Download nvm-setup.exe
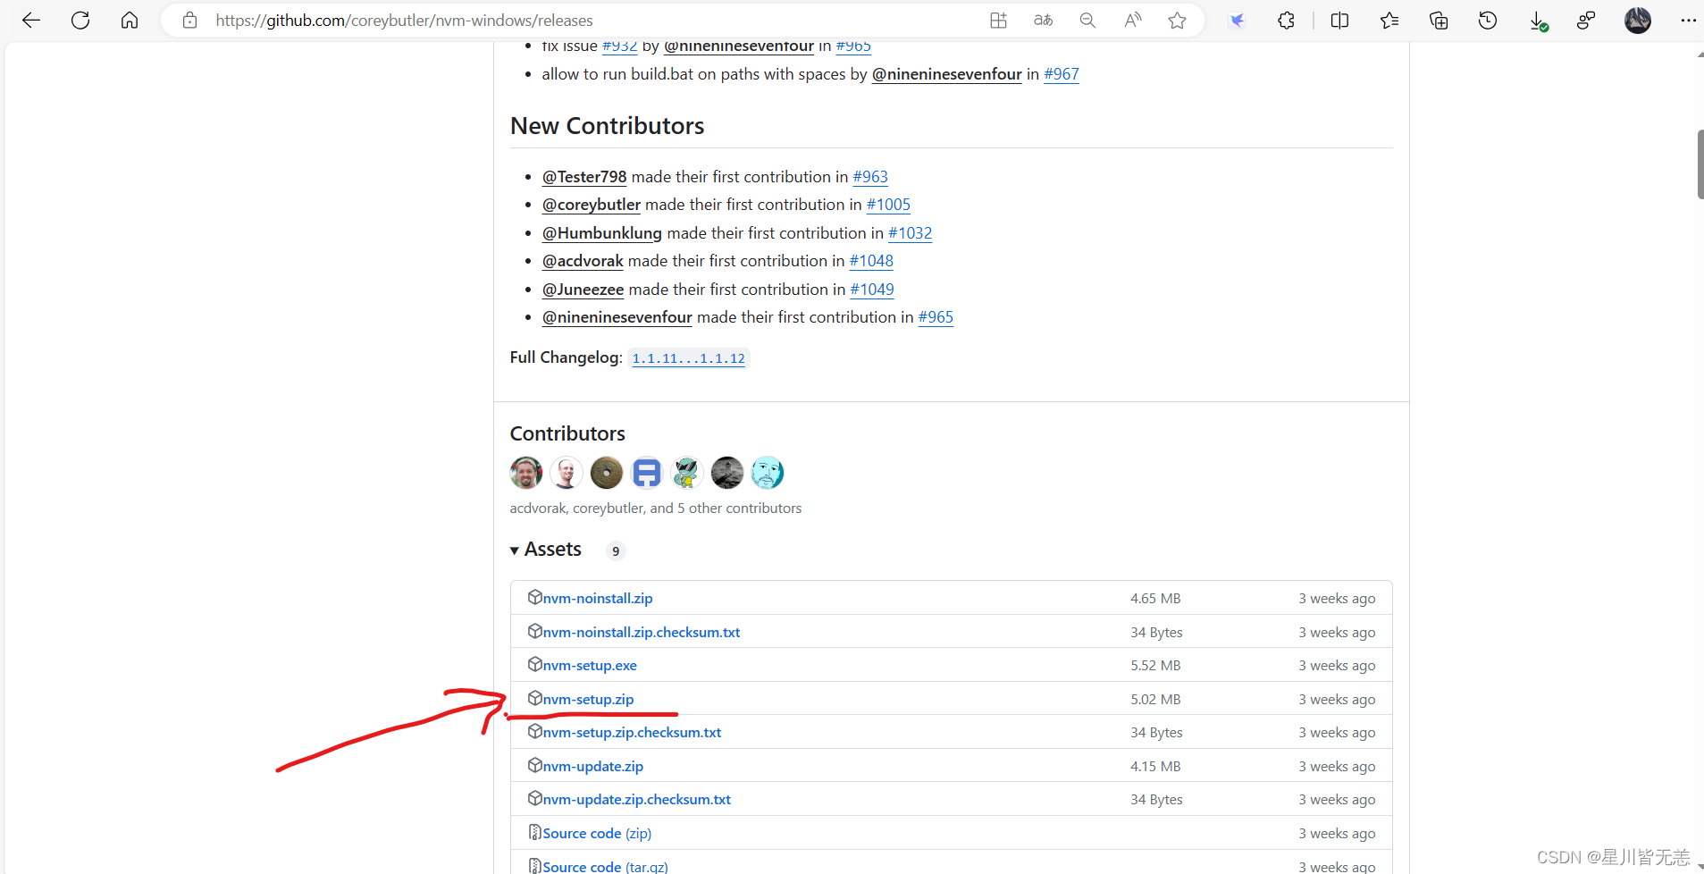 pyautogui.click(x=590, y=666)
